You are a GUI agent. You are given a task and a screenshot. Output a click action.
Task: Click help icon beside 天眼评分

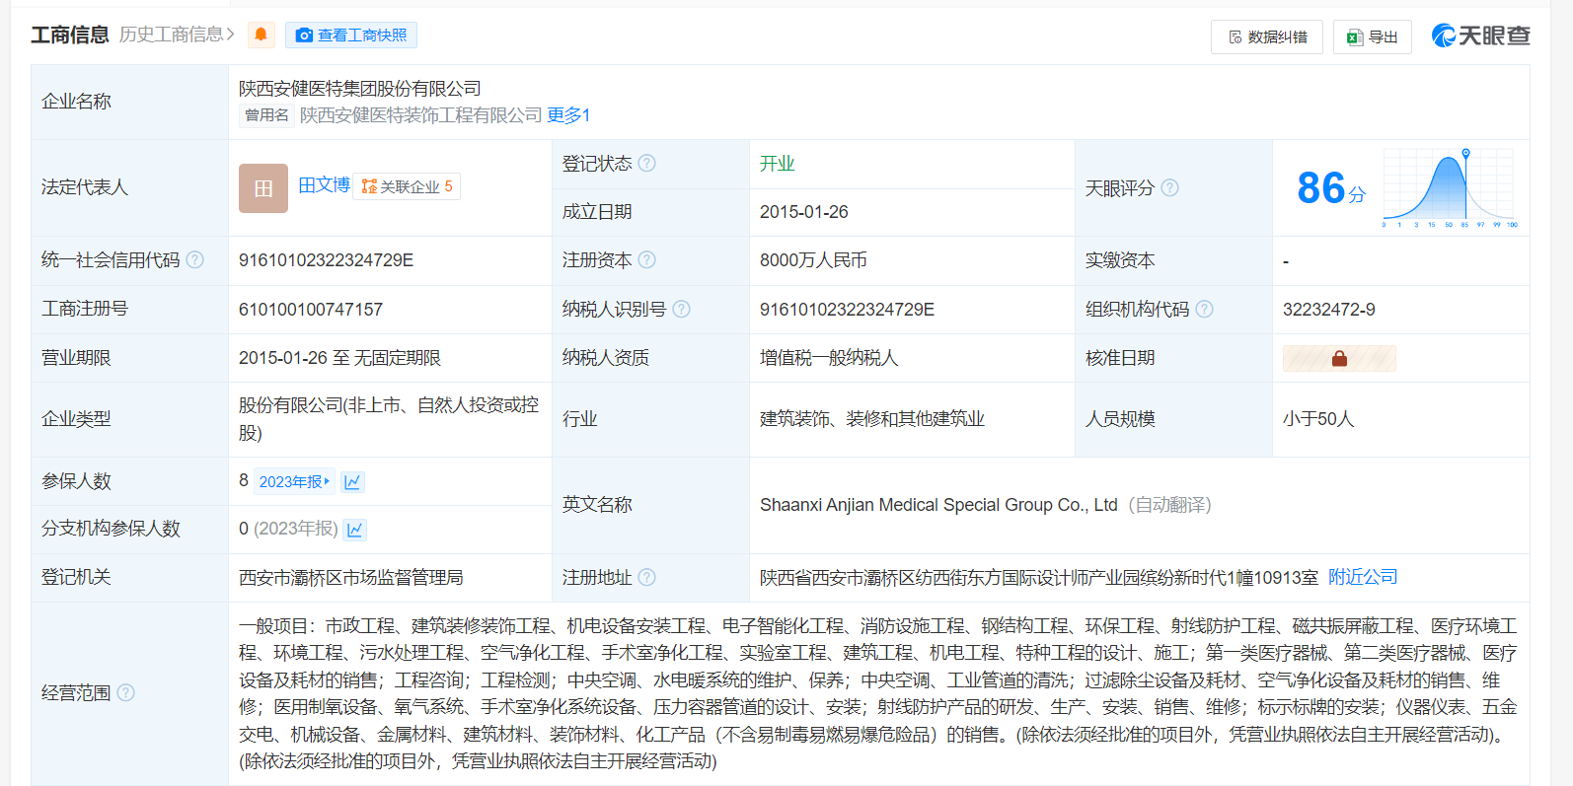point(1169,187)
